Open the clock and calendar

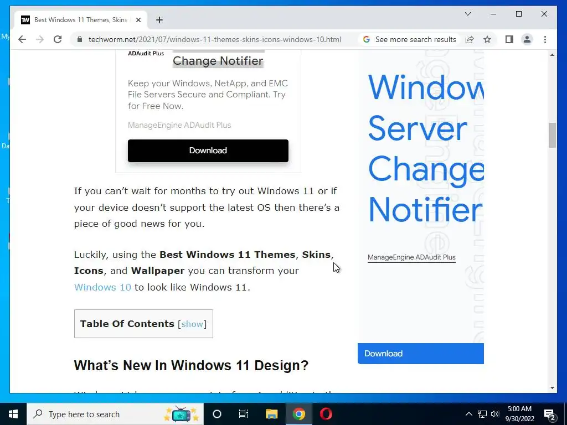519,414
